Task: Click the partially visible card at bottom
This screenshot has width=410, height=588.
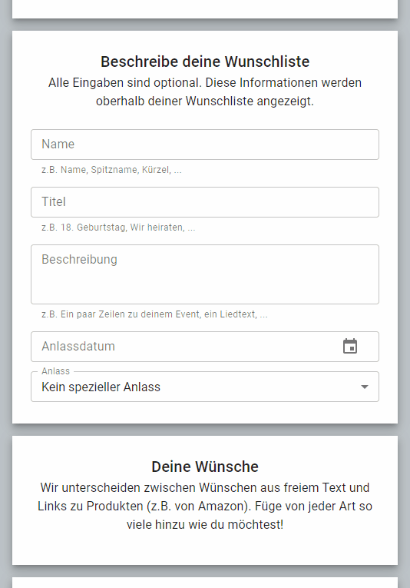Action: (205, 583)
